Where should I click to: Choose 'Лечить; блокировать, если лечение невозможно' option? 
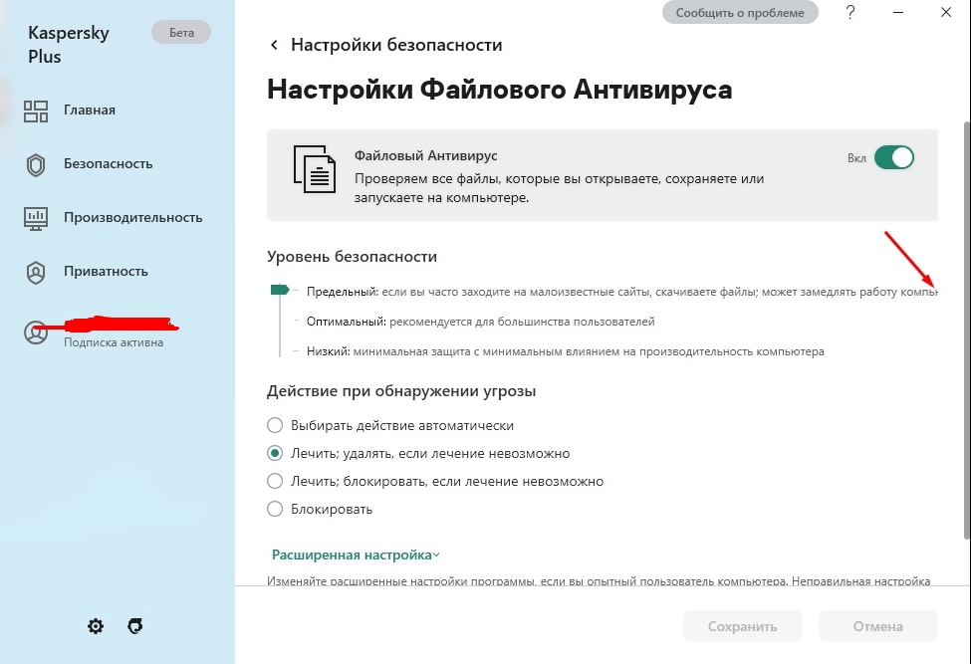click(276, 481)
